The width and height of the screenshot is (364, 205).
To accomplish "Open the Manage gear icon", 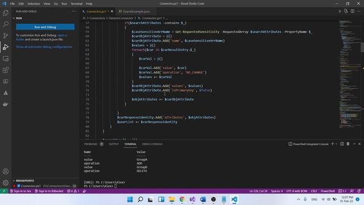I will pyautogui.click(x=6, y=183).
